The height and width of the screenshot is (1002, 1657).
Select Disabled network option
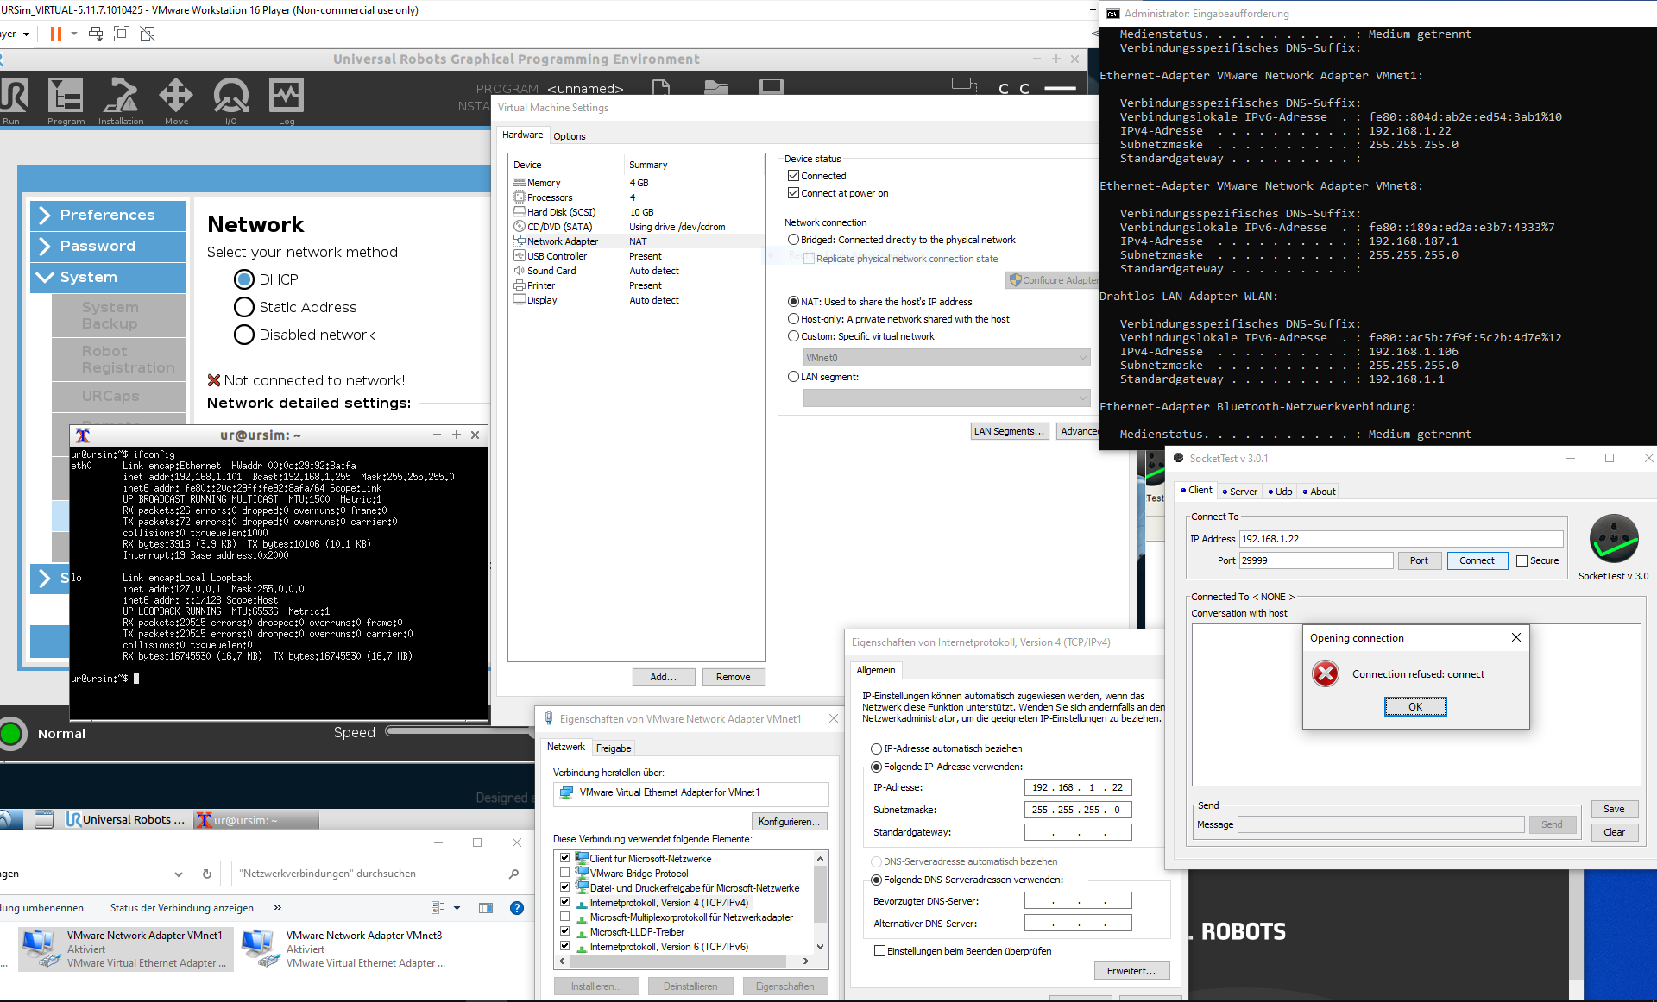coord(244,335)
